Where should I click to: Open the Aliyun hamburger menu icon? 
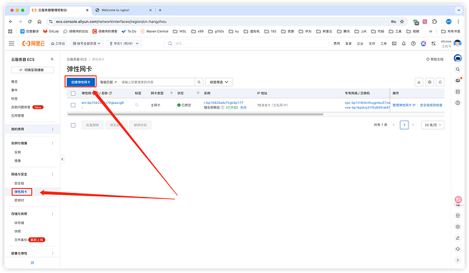[12, 43]
